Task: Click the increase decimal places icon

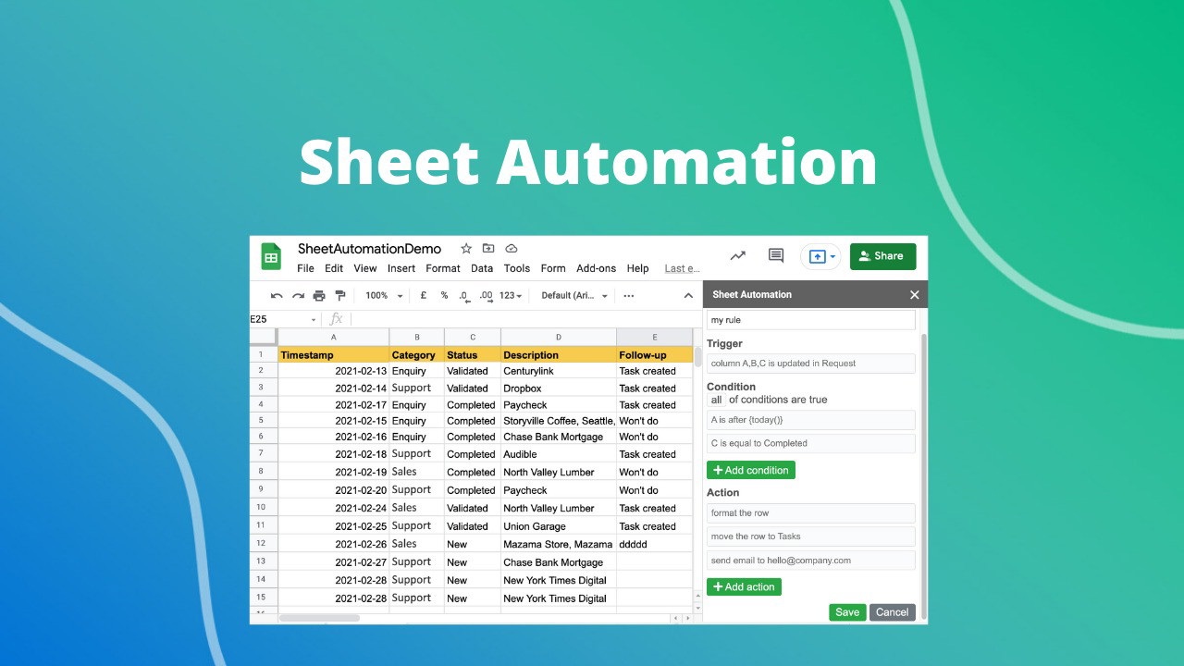Action: [x=486, y=296]
